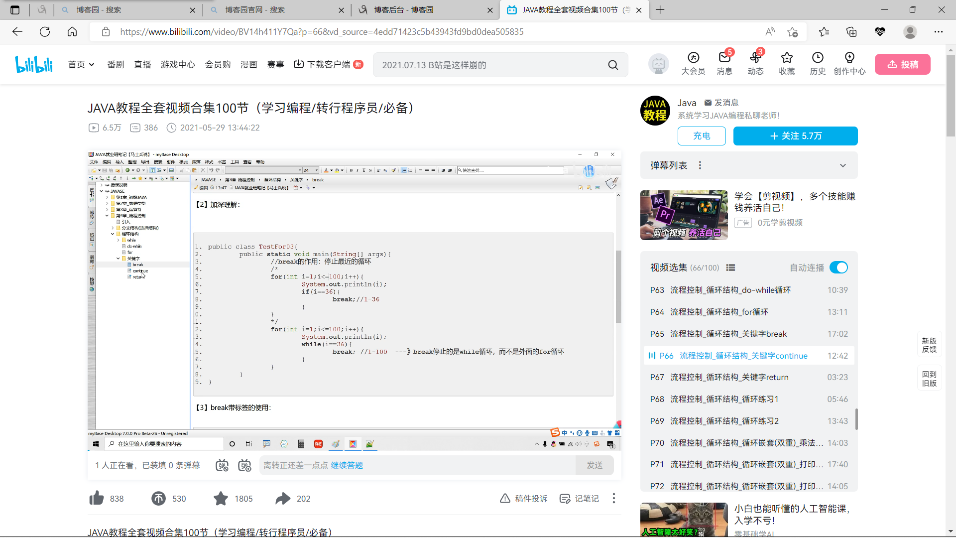Image resolution: width=956 pixels, height=538 pixels.
Task: Expand the 弹幕列表 danmaku list
Action: pyautogui.click(x=842, y=165)
